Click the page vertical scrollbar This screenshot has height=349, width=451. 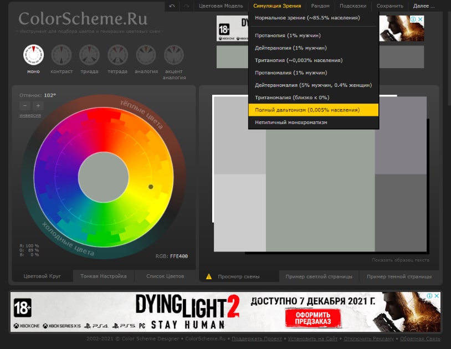click(x=449, y=58)
